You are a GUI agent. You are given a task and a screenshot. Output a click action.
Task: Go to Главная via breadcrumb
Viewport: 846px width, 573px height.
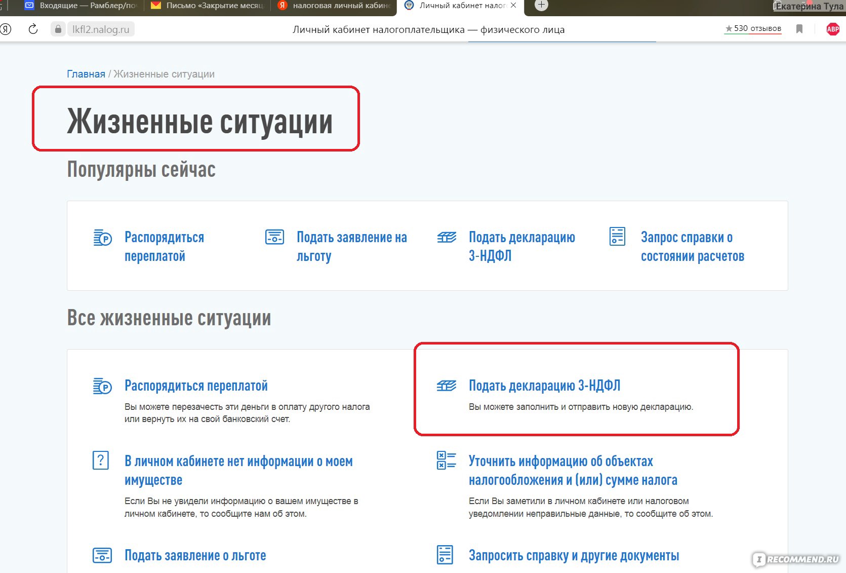(86, 74)
